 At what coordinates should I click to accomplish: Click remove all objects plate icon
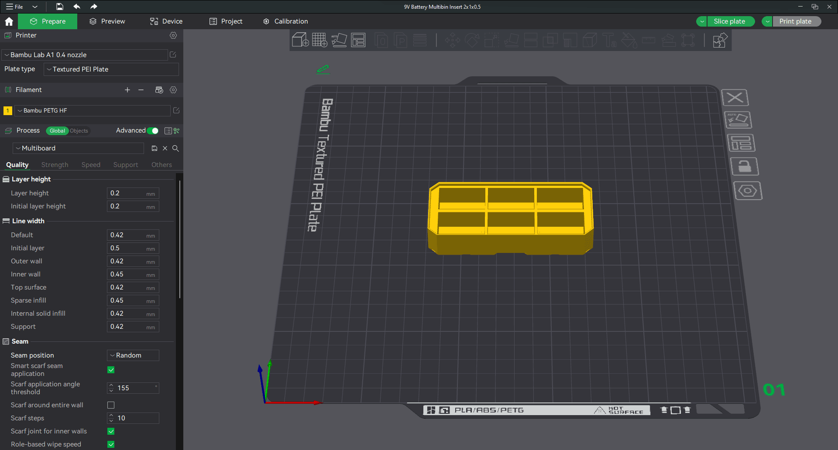pos(735,97)
